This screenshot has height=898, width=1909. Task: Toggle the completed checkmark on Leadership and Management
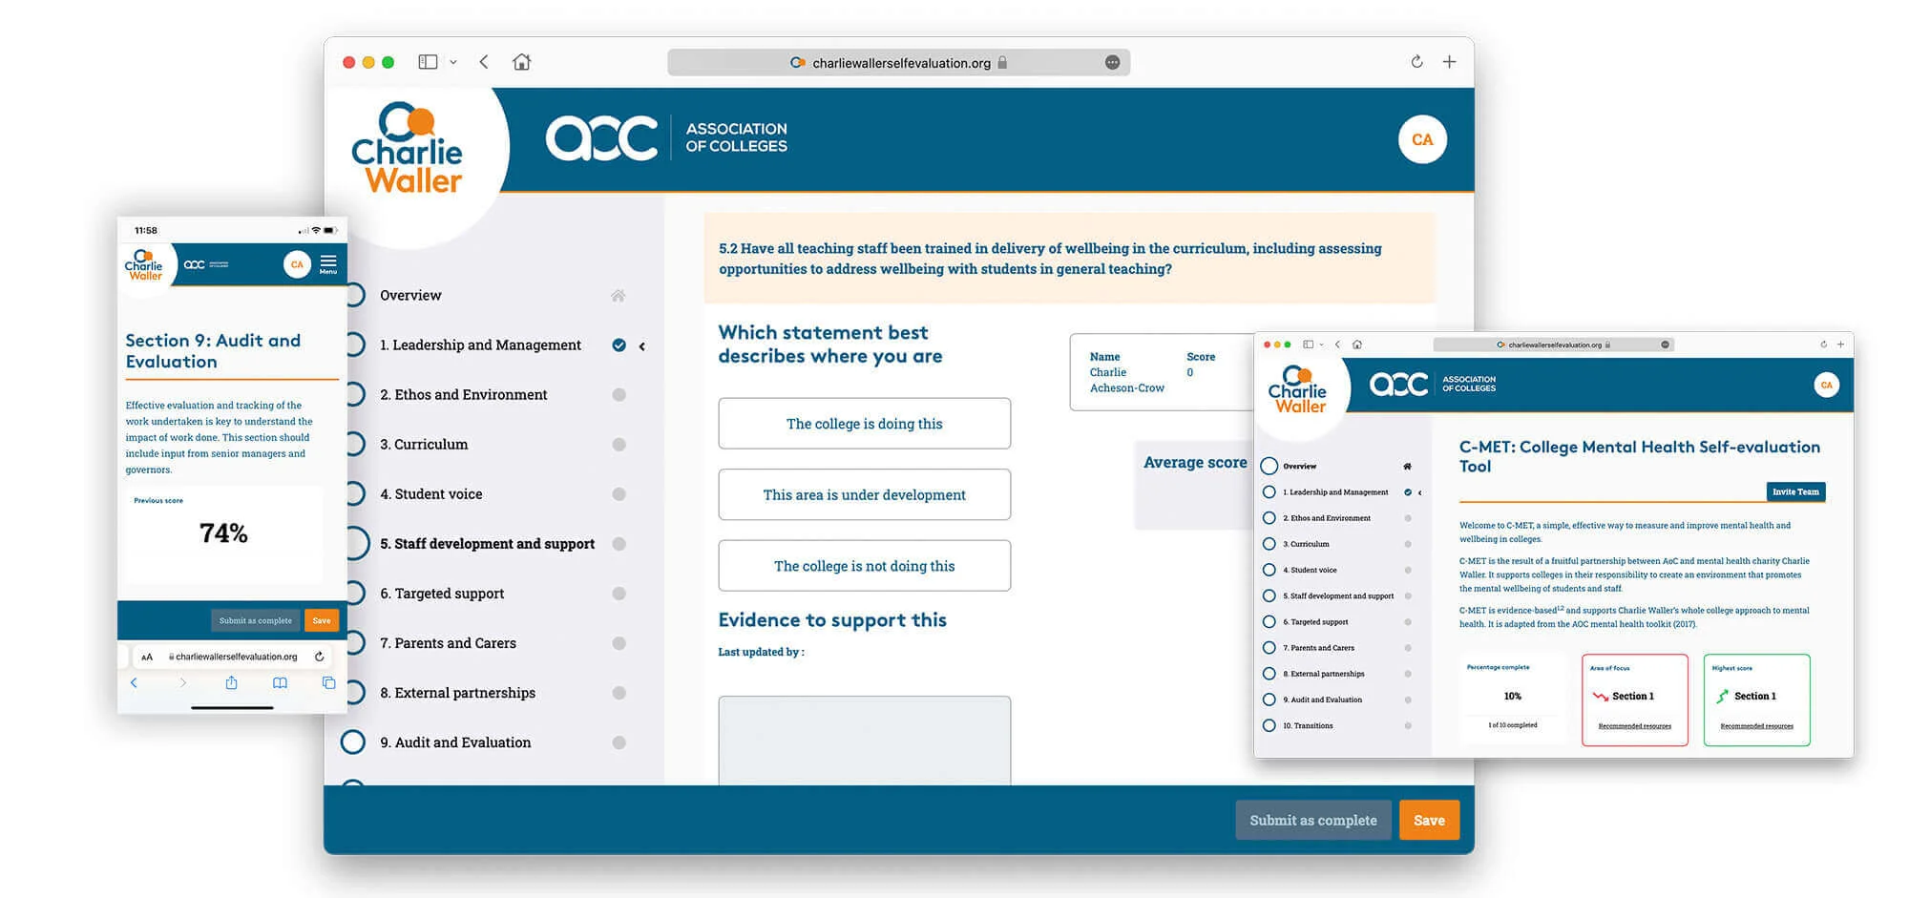pos(619,345)
